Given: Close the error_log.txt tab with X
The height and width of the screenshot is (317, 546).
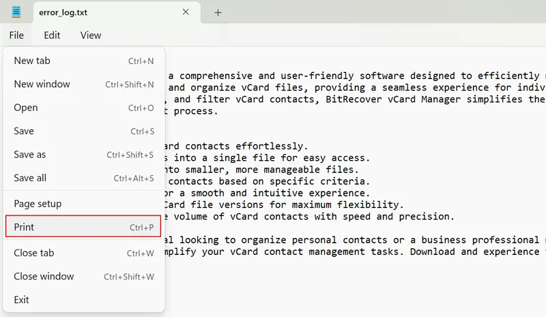Looking at the screenshot, I should click(x=186, y=12).
